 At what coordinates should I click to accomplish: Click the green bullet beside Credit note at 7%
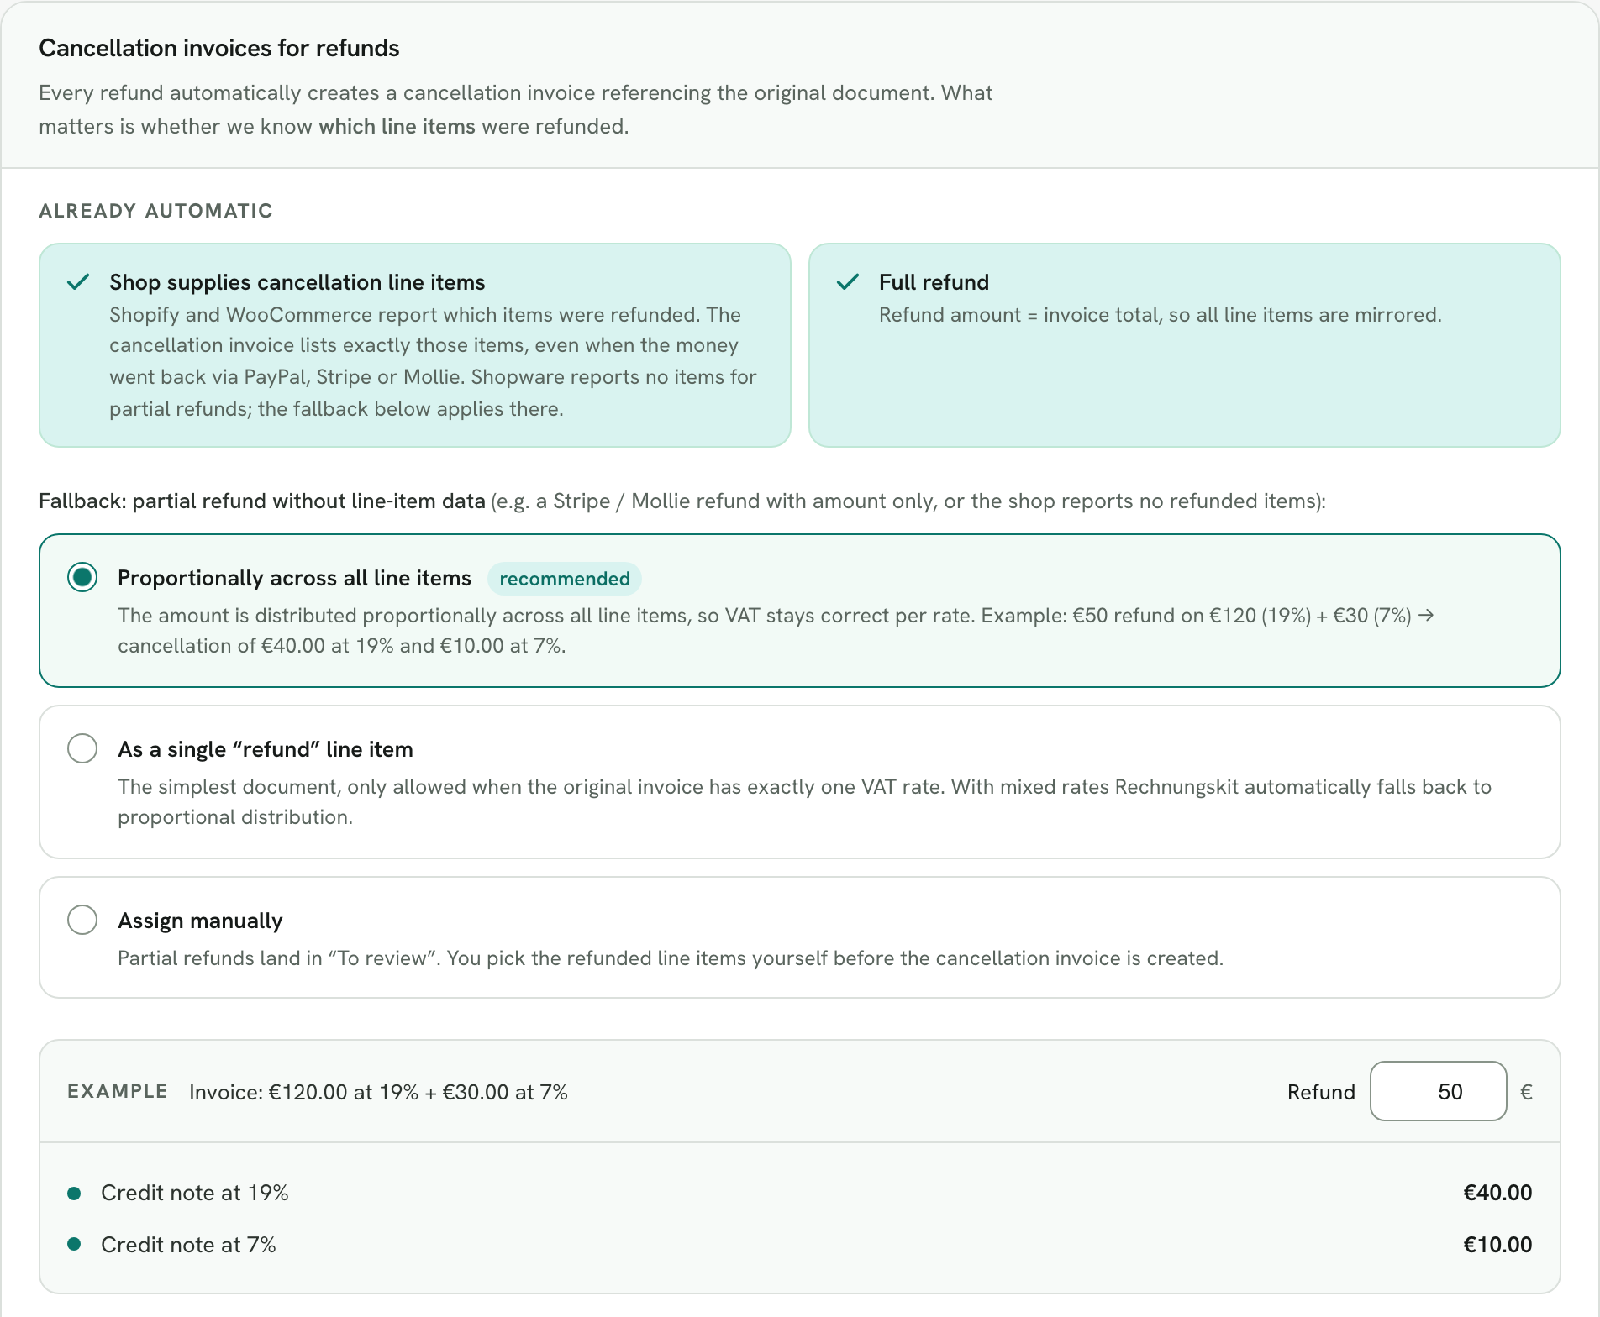(x=74, y=1245)
